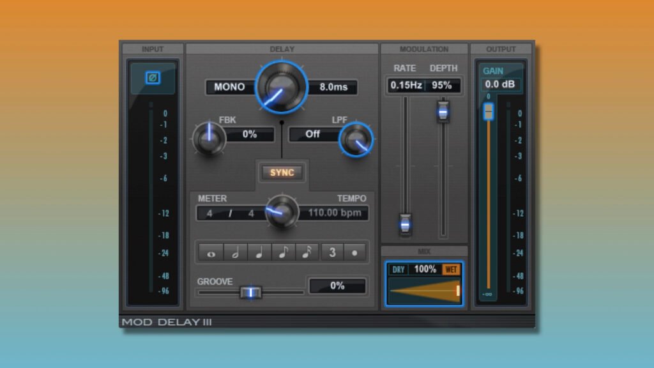The image size is (654, 368).
Task: Click the meter numerator 4
Action: point(209,213)
